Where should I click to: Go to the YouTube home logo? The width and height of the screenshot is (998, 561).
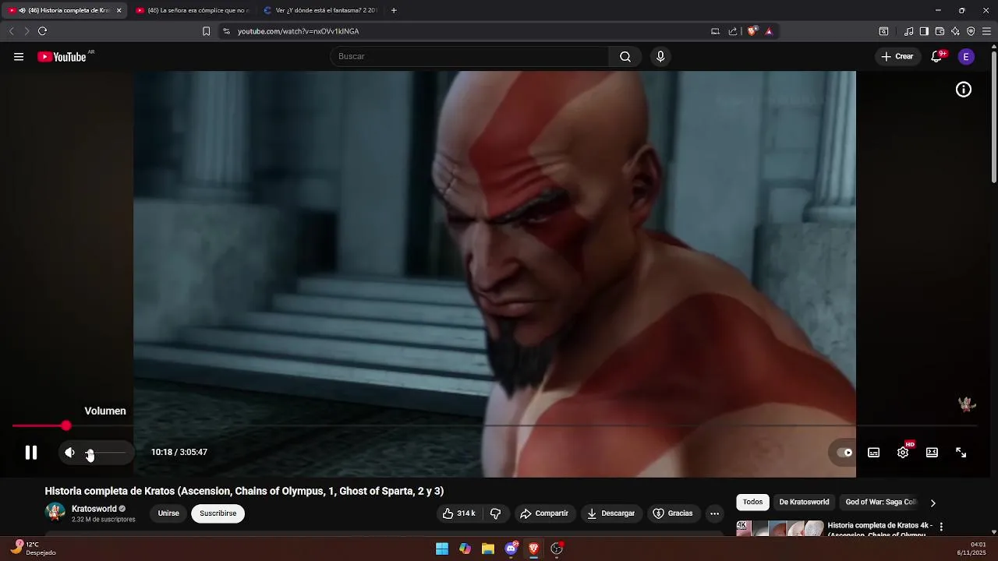pyautogui.click(x=62, y=57)
